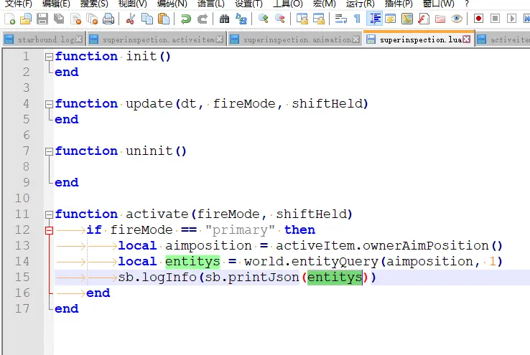Start macro recording with the red dot

(478, 19)
